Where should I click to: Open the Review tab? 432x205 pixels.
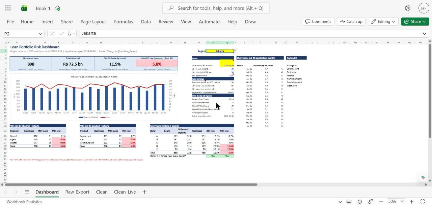[x=166, y=22]
